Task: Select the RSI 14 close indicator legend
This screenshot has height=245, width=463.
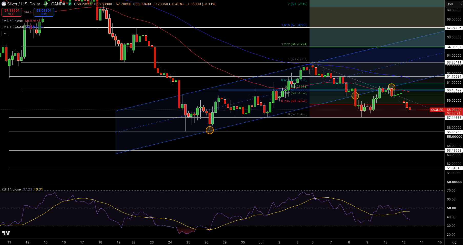Action: tap(11, 189)
